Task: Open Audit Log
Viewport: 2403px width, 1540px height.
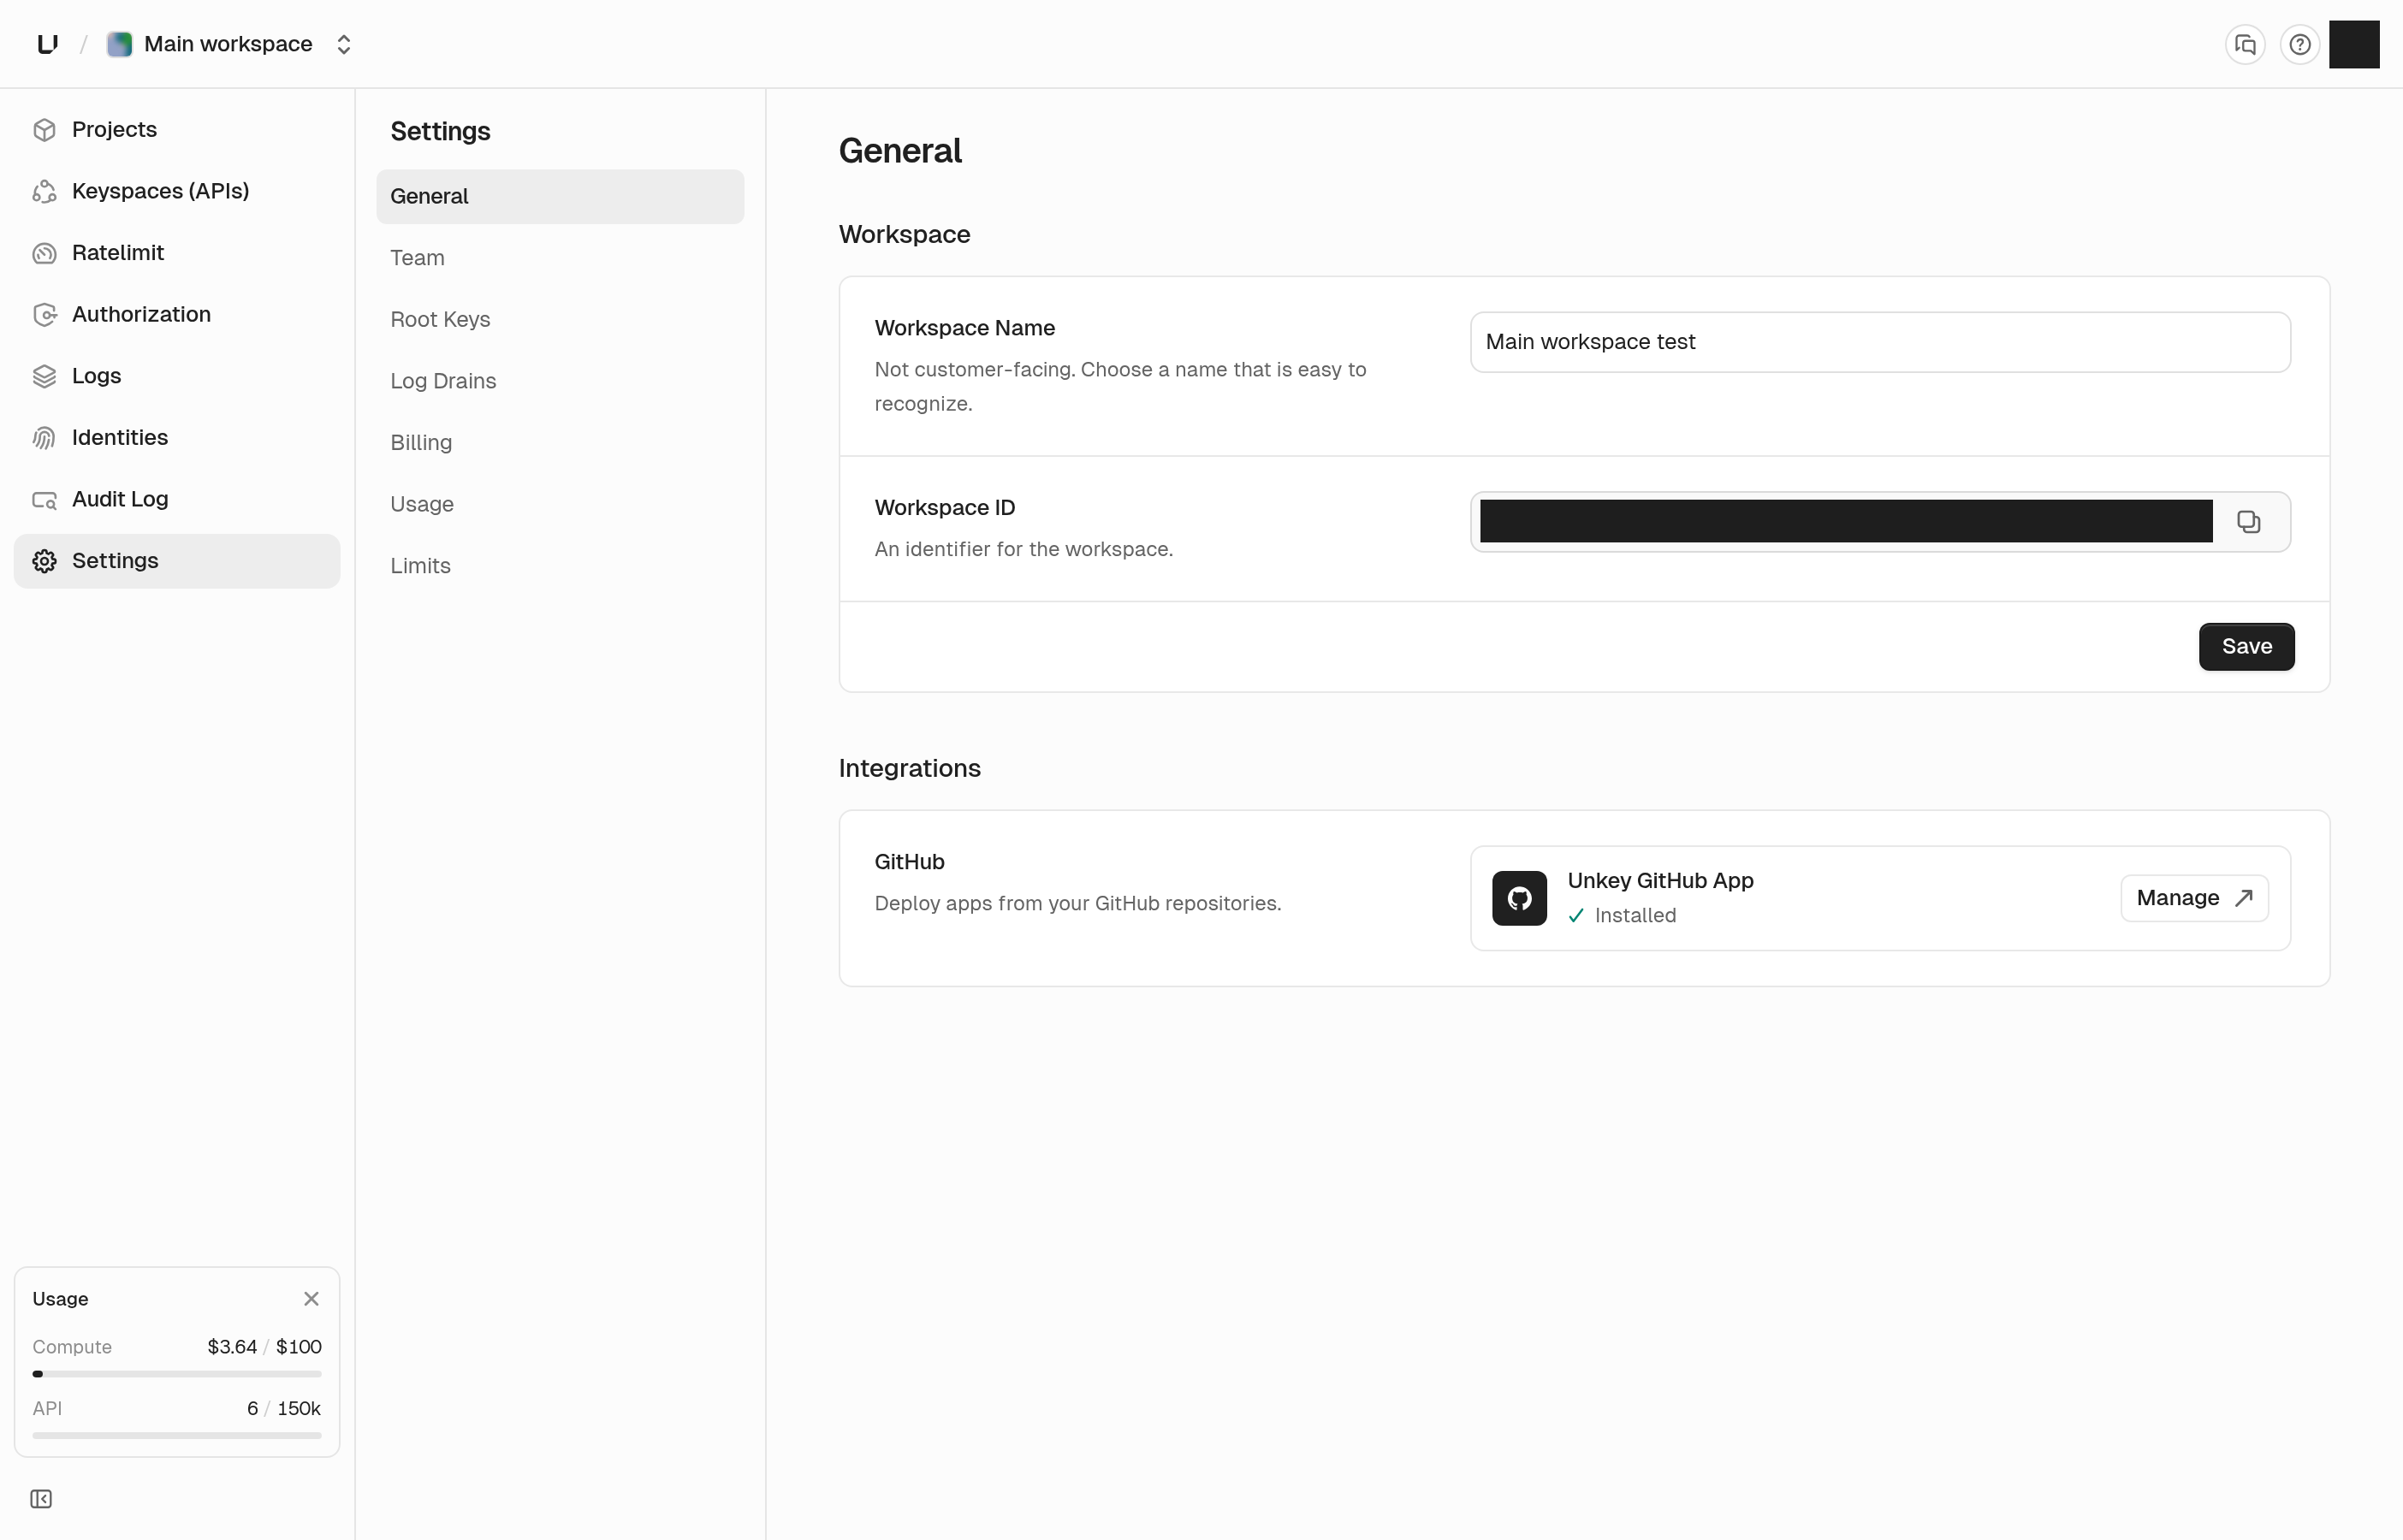Action: pos(177,499)
